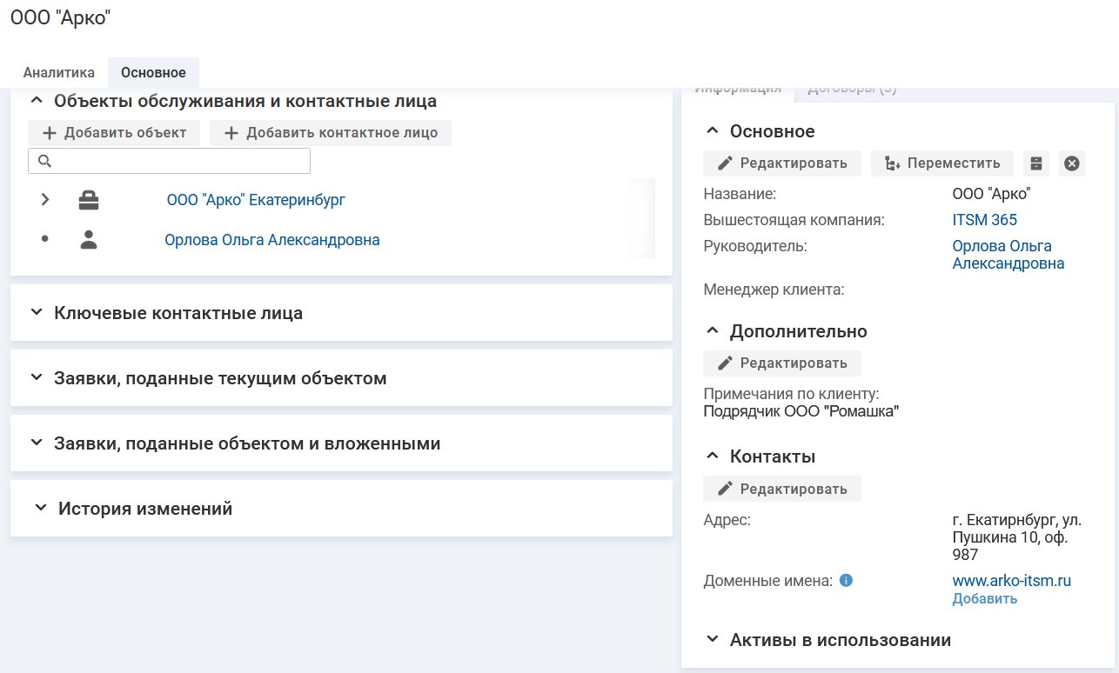The width and height of the screenshot is (1119, 673).
Task: Expand История изменений panel
Action: [41, 509]
